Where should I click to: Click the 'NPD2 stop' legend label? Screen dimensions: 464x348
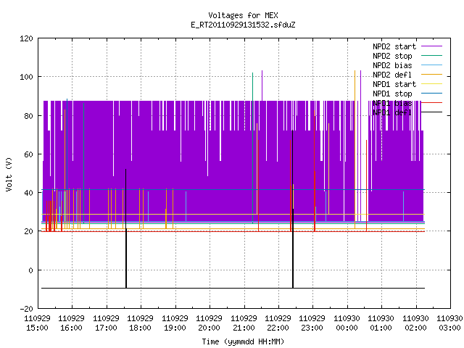(392, 56)
